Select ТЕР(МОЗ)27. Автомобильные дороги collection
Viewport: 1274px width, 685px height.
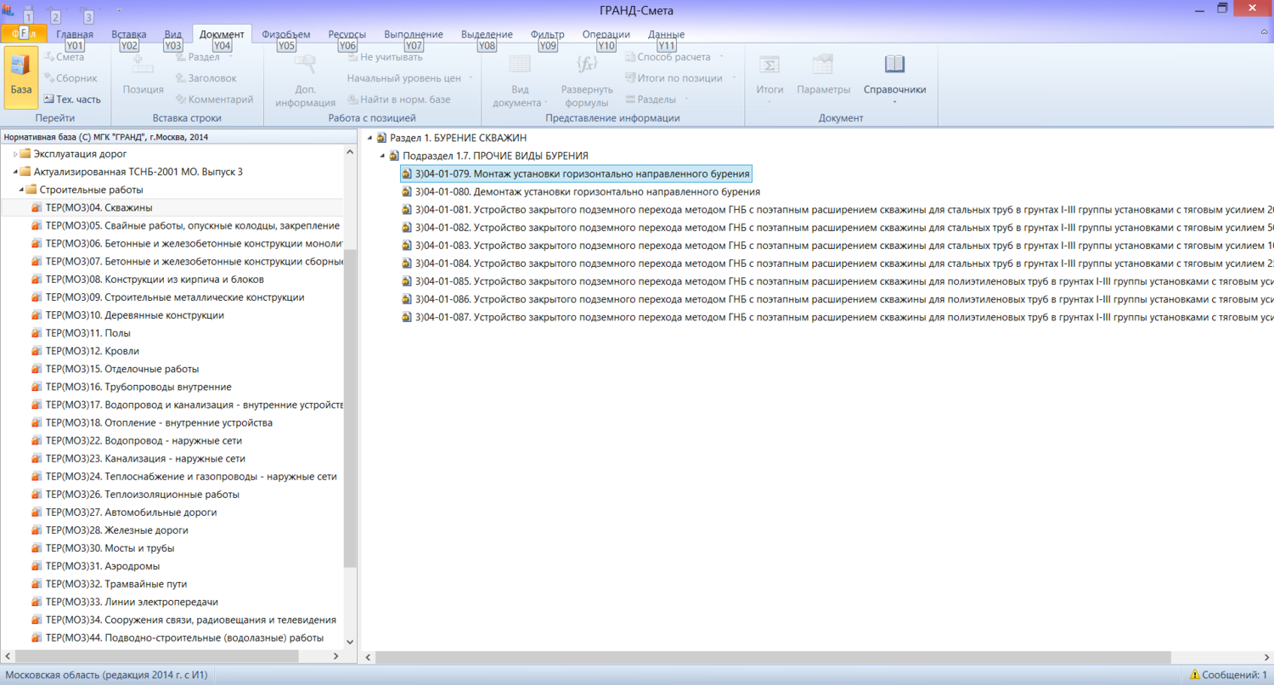click(x=131, y=512)
